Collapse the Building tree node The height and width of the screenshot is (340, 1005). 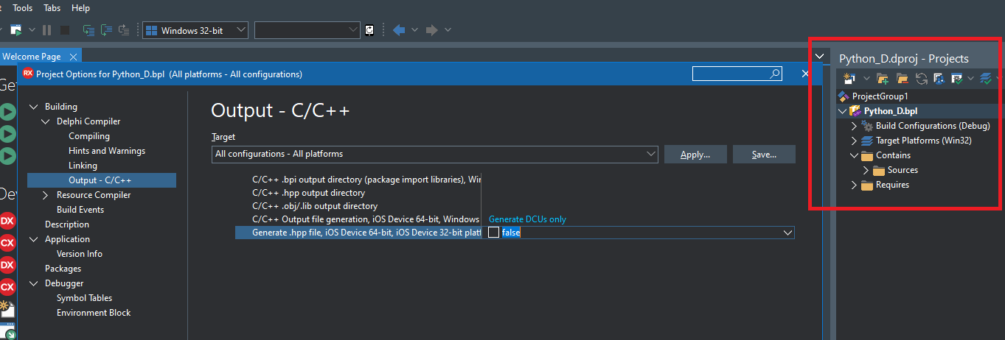tap(34, 107)
